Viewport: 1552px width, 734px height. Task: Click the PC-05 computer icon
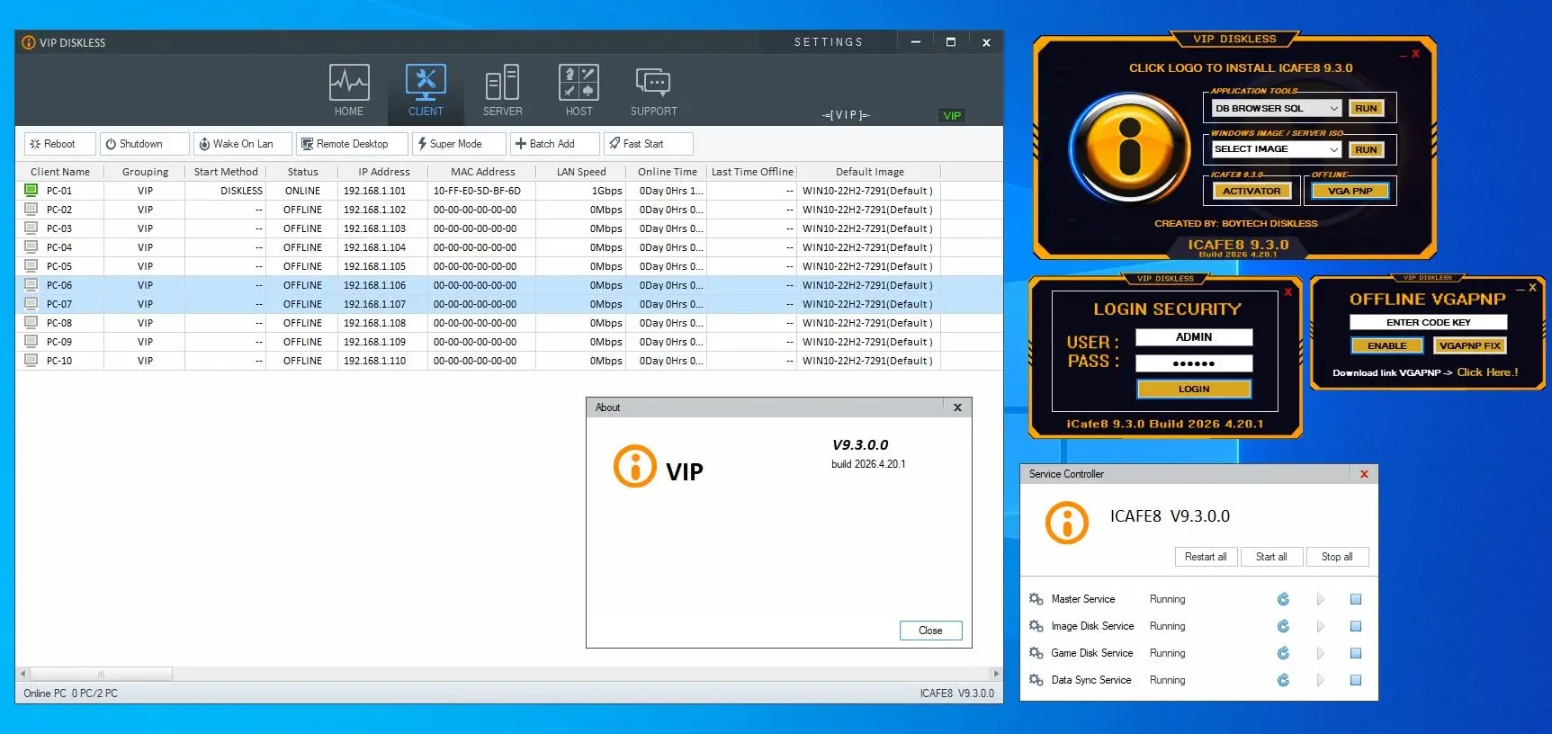31,266
